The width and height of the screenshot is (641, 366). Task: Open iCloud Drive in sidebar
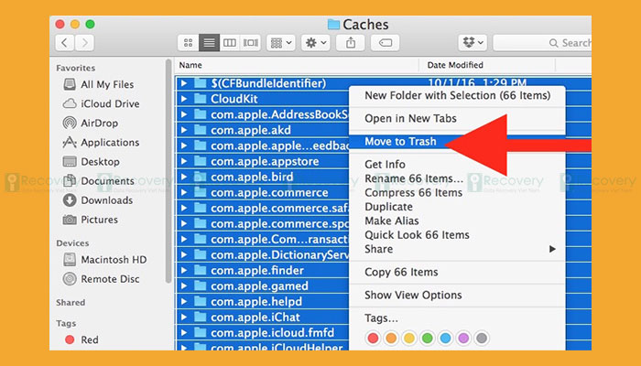[102, 103]
